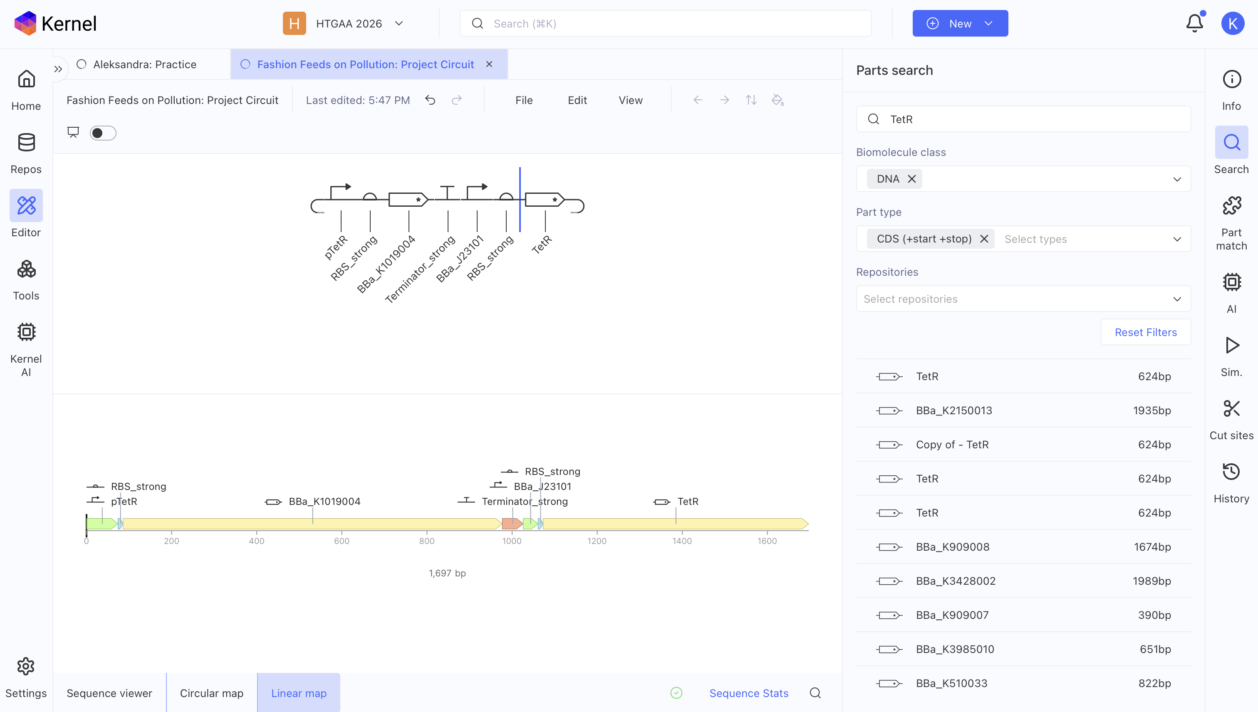Image resolution: width=1258 pixels, height=712 pixels.
Task: Open the Edit menu
Action: point(577,100)
